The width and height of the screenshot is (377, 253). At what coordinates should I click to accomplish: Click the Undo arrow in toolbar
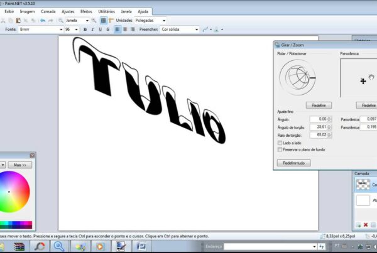[43, 20]
